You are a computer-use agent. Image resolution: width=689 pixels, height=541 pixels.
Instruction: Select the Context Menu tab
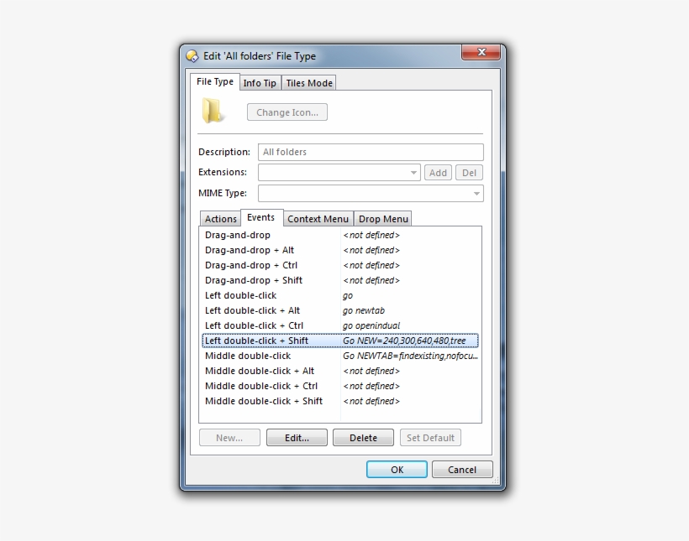pyautogui.click(x=318, y=219)
